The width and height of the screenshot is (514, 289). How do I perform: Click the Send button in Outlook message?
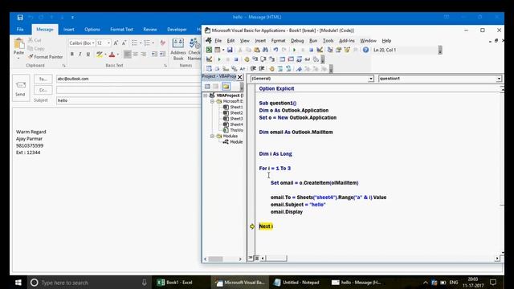(20, 88)
